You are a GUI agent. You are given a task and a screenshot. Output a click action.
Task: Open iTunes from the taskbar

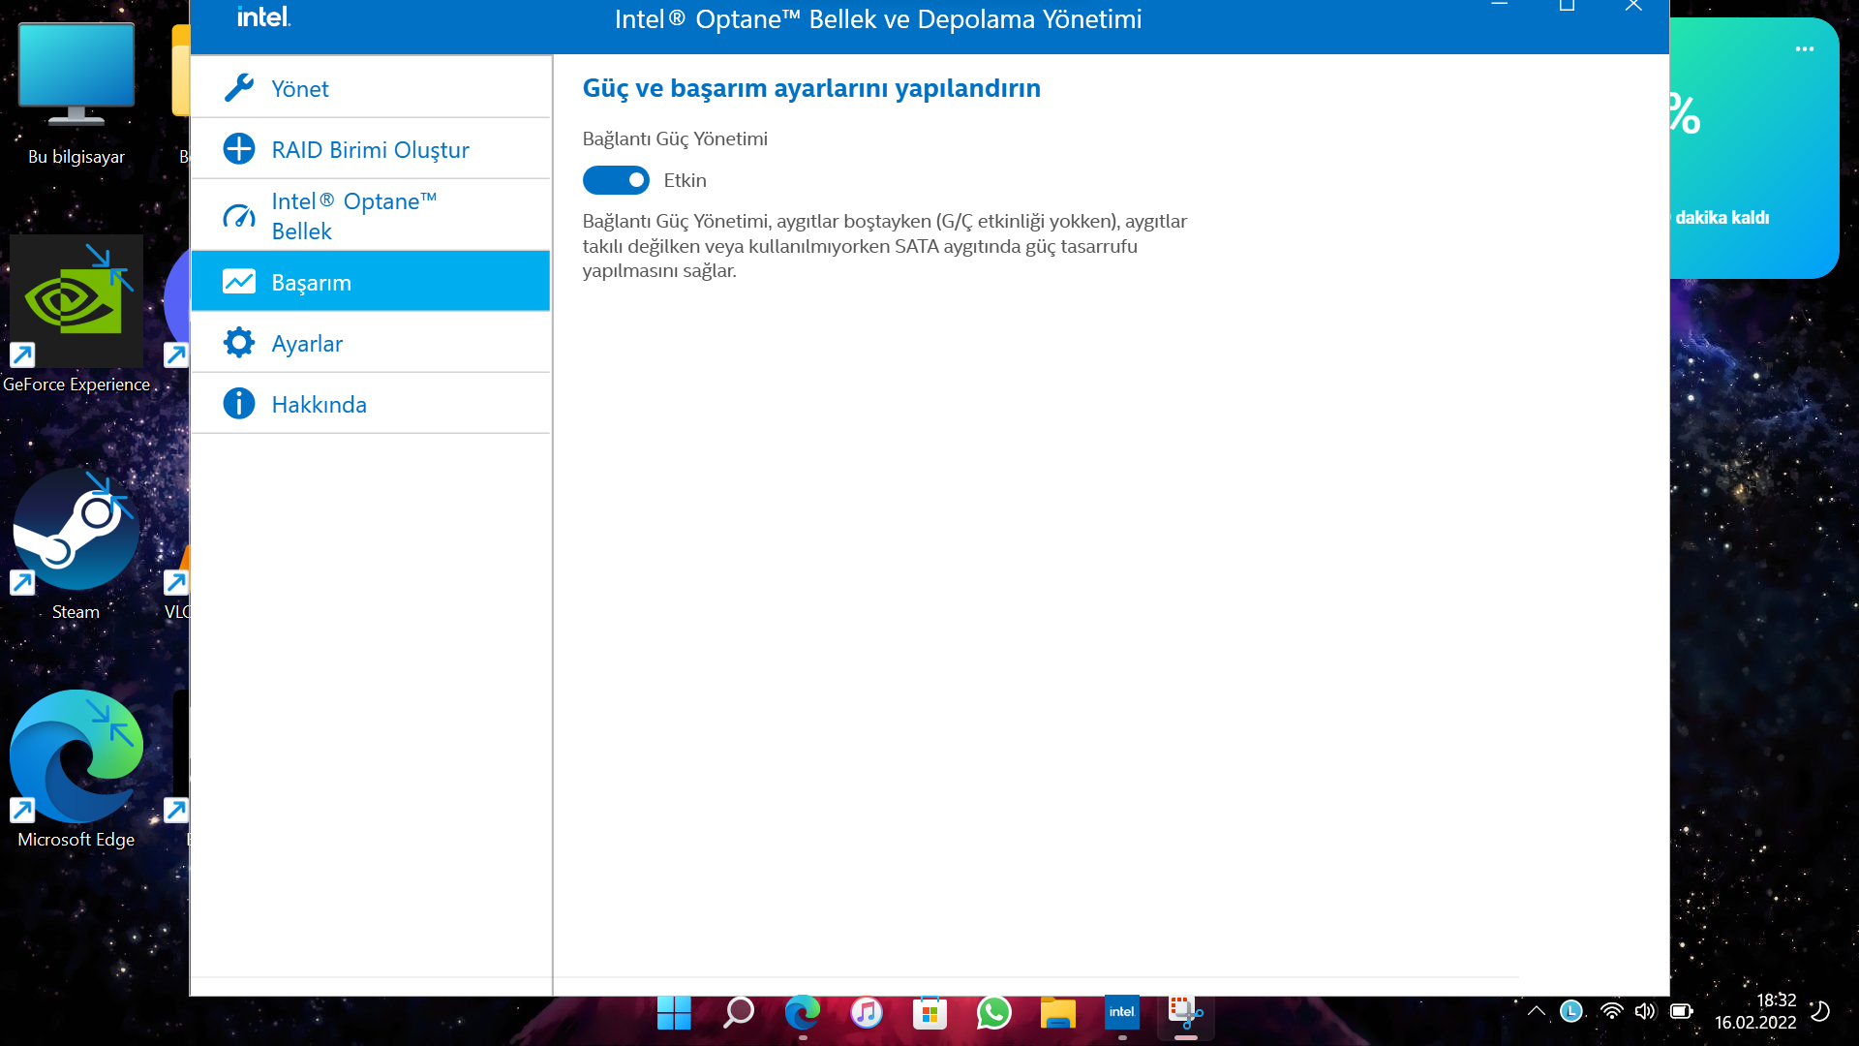point(866,1013)
